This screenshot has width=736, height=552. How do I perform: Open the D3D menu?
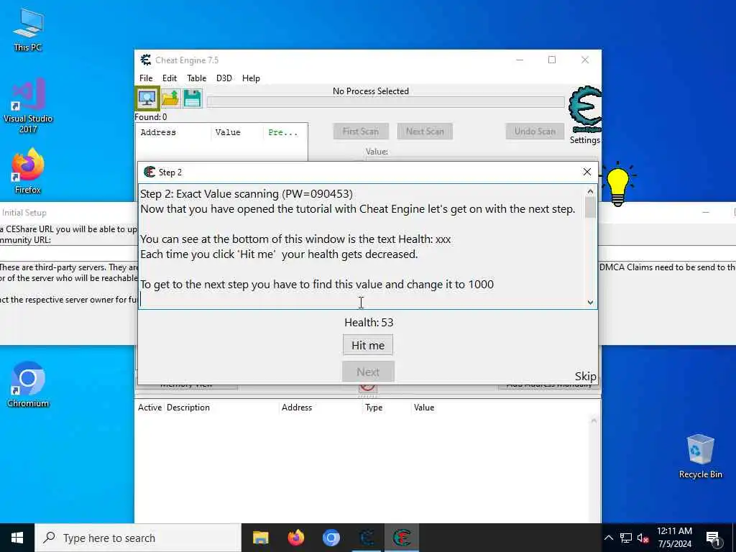(x=224, y=78)
